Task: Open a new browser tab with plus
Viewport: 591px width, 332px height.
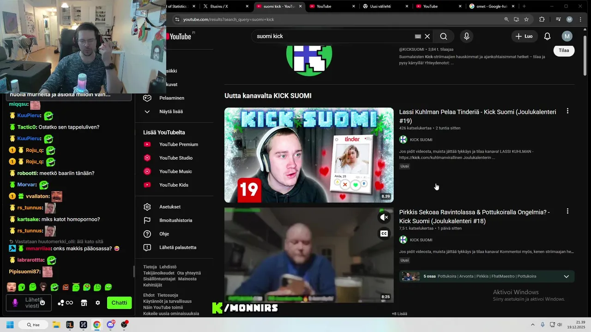Action: [x=524, y=6]
